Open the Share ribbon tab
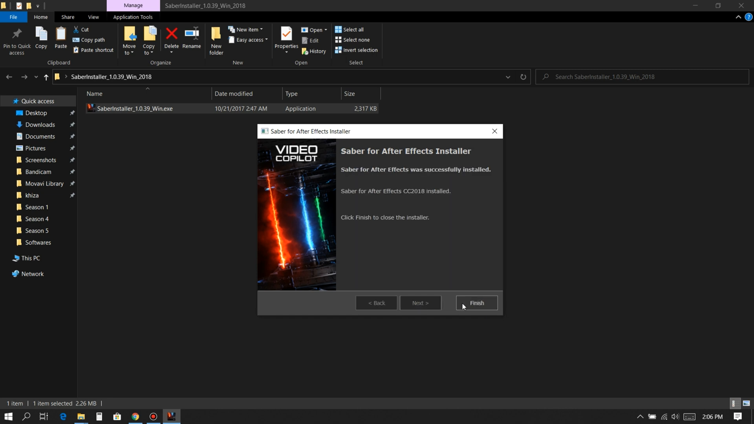Image resolution: width=754 pixels, height=424 pixels. [x=68, y=17]
